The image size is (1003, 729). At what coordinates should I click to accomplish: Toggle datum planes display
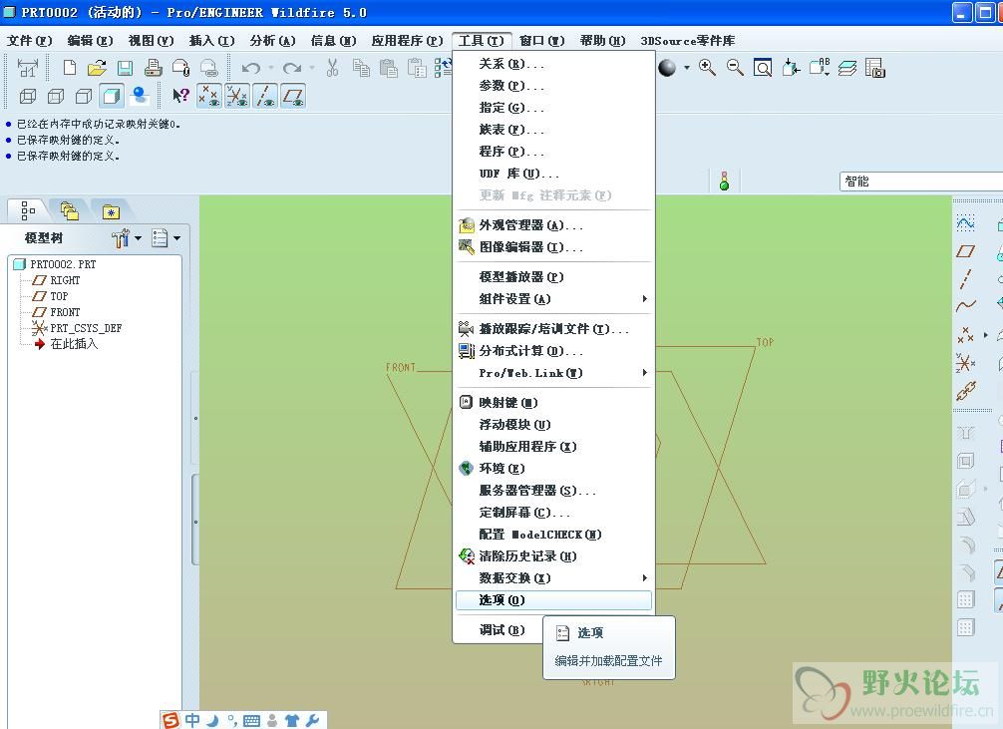pyautogui.click(x=293, y=96)
